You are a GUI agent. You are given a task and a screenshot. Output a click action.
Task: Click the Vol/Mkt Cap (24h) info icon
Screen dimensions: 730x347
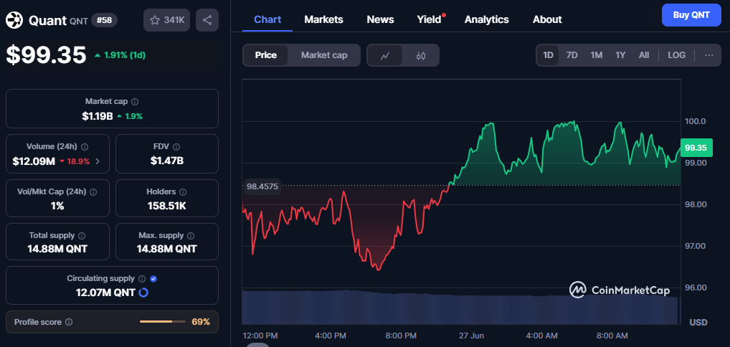pyautogui.click(x=93, y=192)
